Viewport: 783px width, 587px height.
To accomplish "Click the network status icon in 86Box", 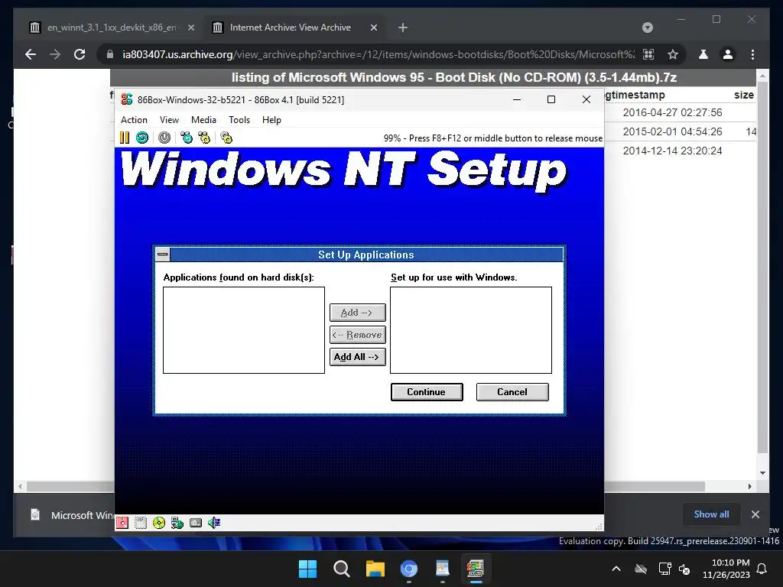I will point(177,523).
